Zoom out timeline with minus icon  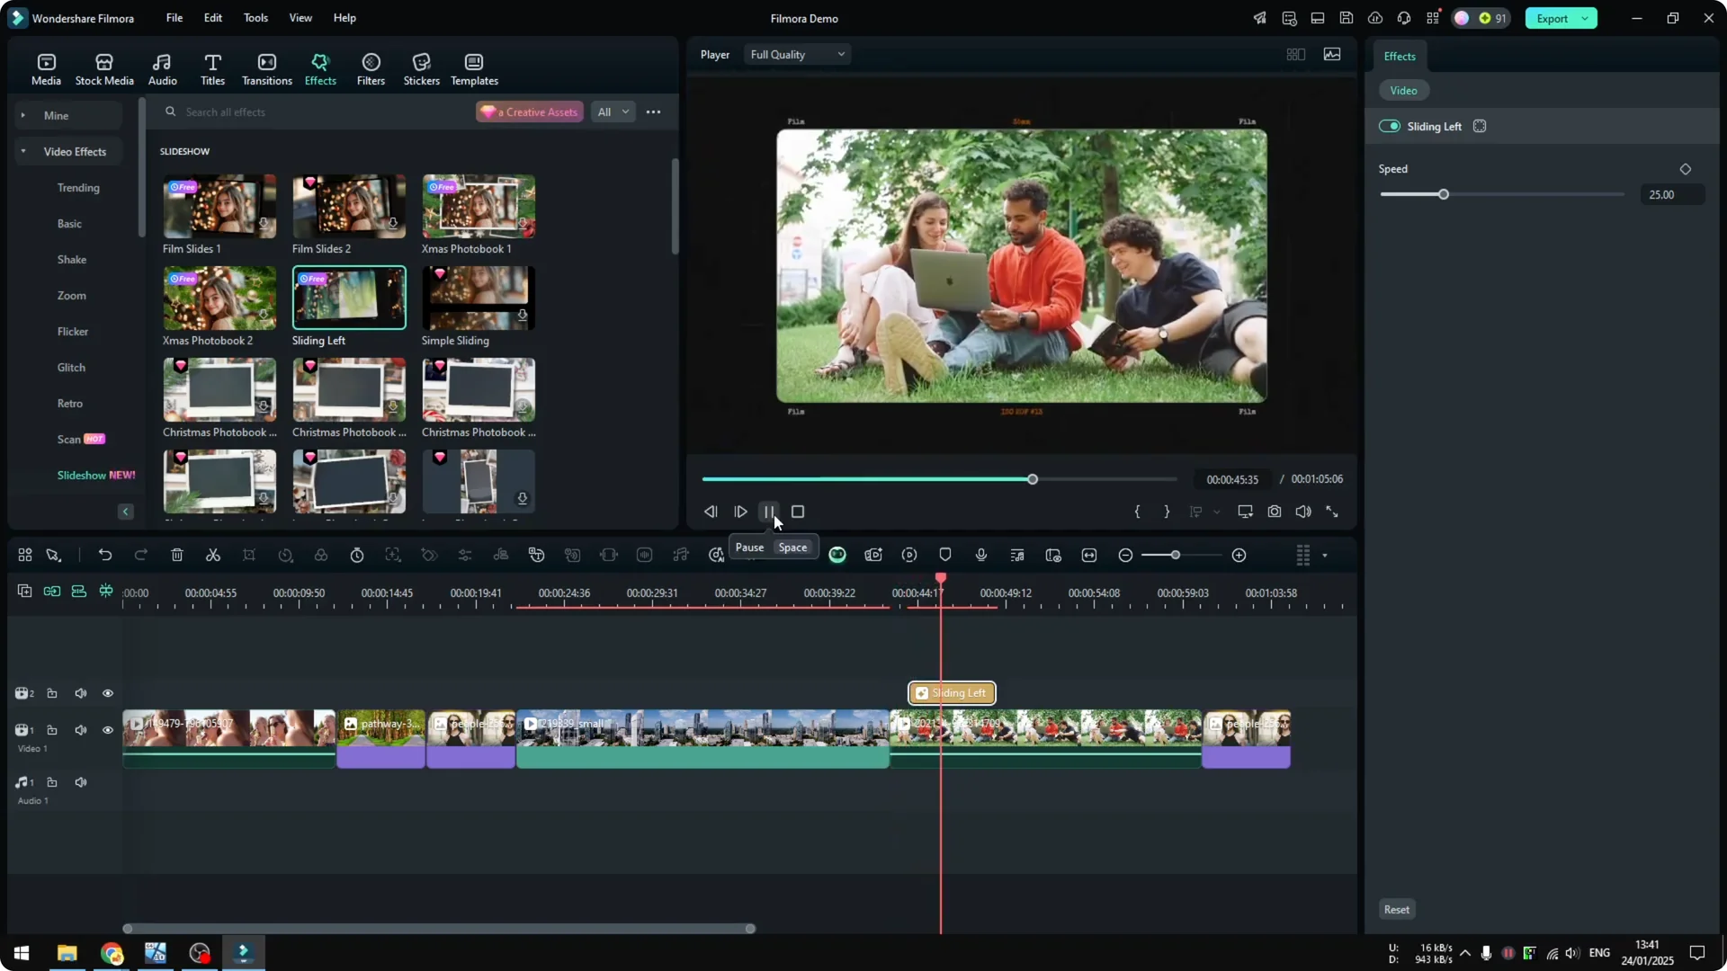1125,556
